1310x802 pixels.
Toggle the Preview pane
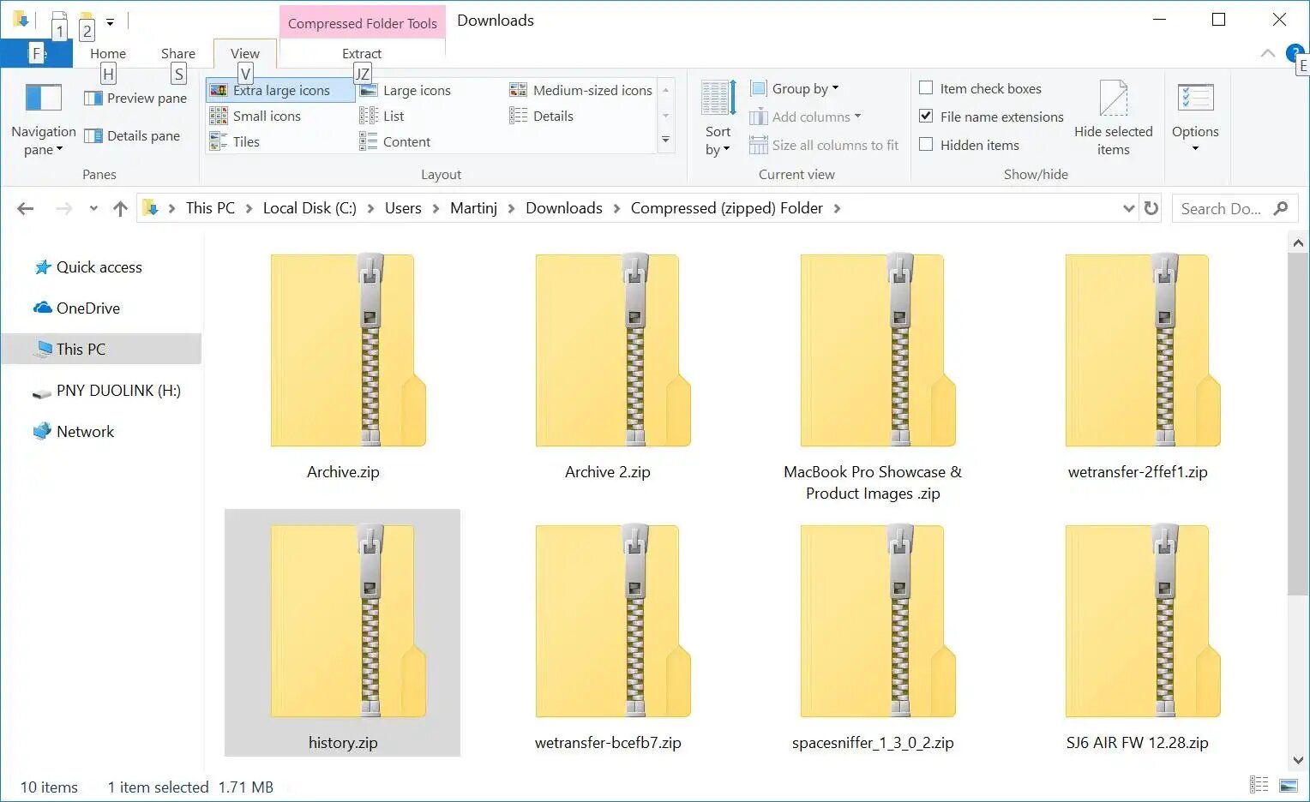click(136, 99)
